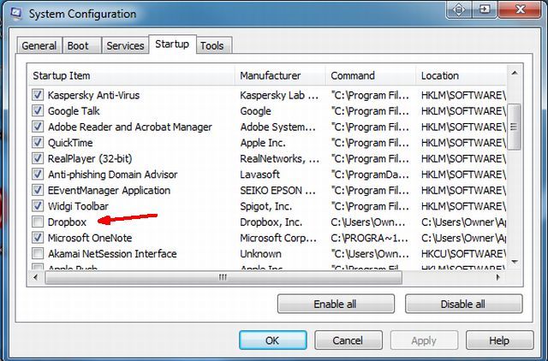Select the QuickTime item name
548x361 pixels.
tap(70, 143)
